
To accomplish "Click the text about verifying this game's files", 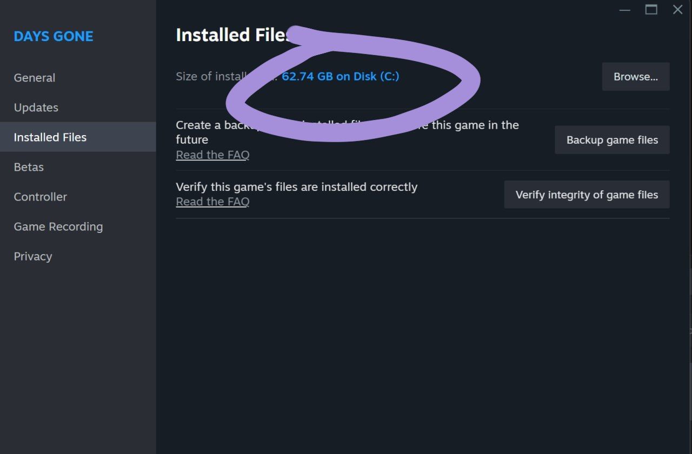I will (x=296, y=187).
